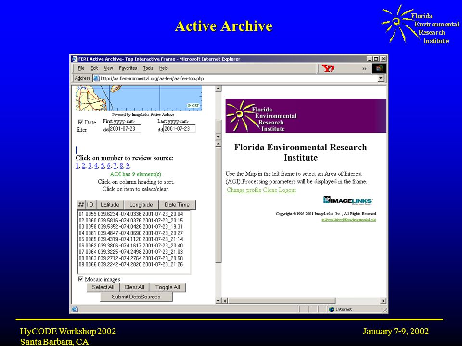Open the Address bar dropdown
Screen dimensions: 462x346
(x=381, y=78)
